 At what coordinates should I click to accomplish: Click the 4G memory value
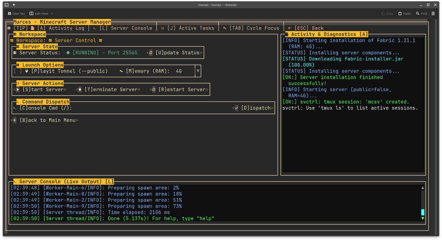click(x=179, y=71)
